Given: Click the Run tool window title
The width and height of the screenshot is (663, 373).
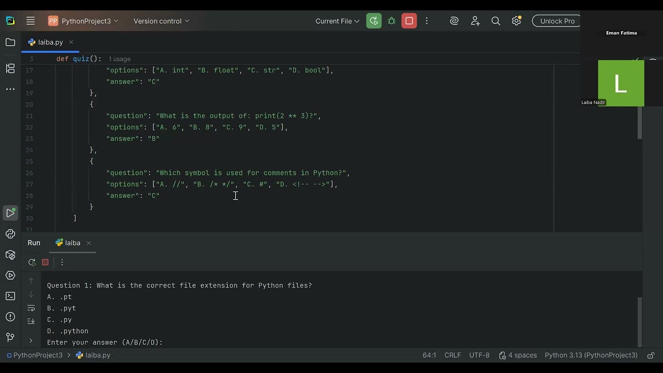Looking at the screenshot, I should (x=34, y=243).
